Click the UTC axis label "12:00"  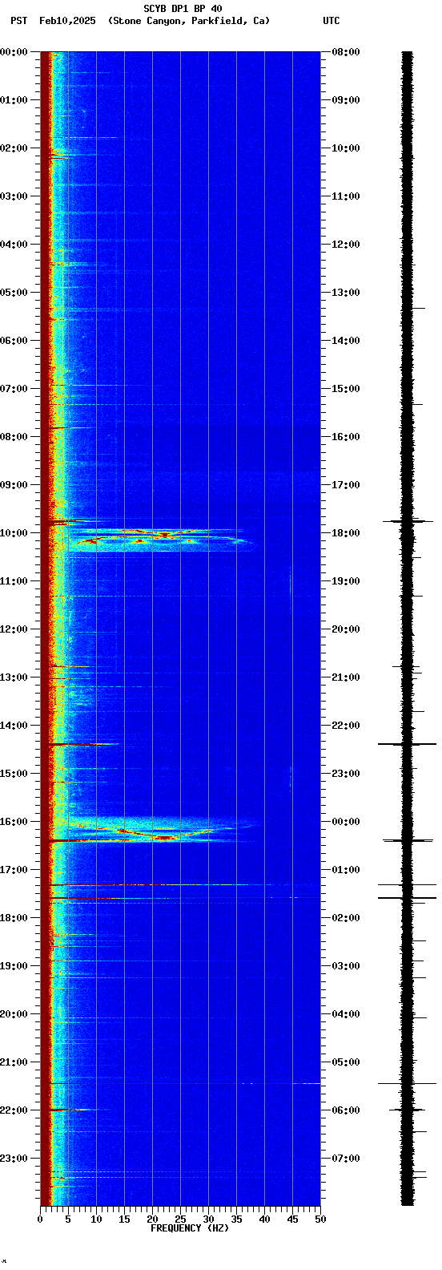tap(346, 245)
